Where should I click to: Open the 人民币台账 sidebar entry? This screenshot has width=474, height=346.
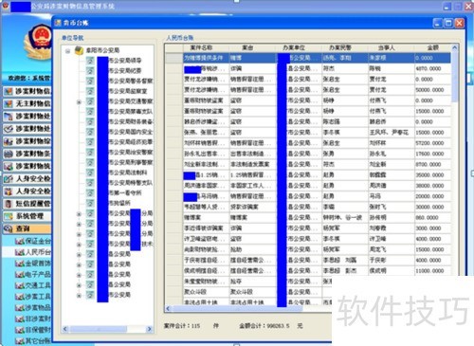pos(33,252)
